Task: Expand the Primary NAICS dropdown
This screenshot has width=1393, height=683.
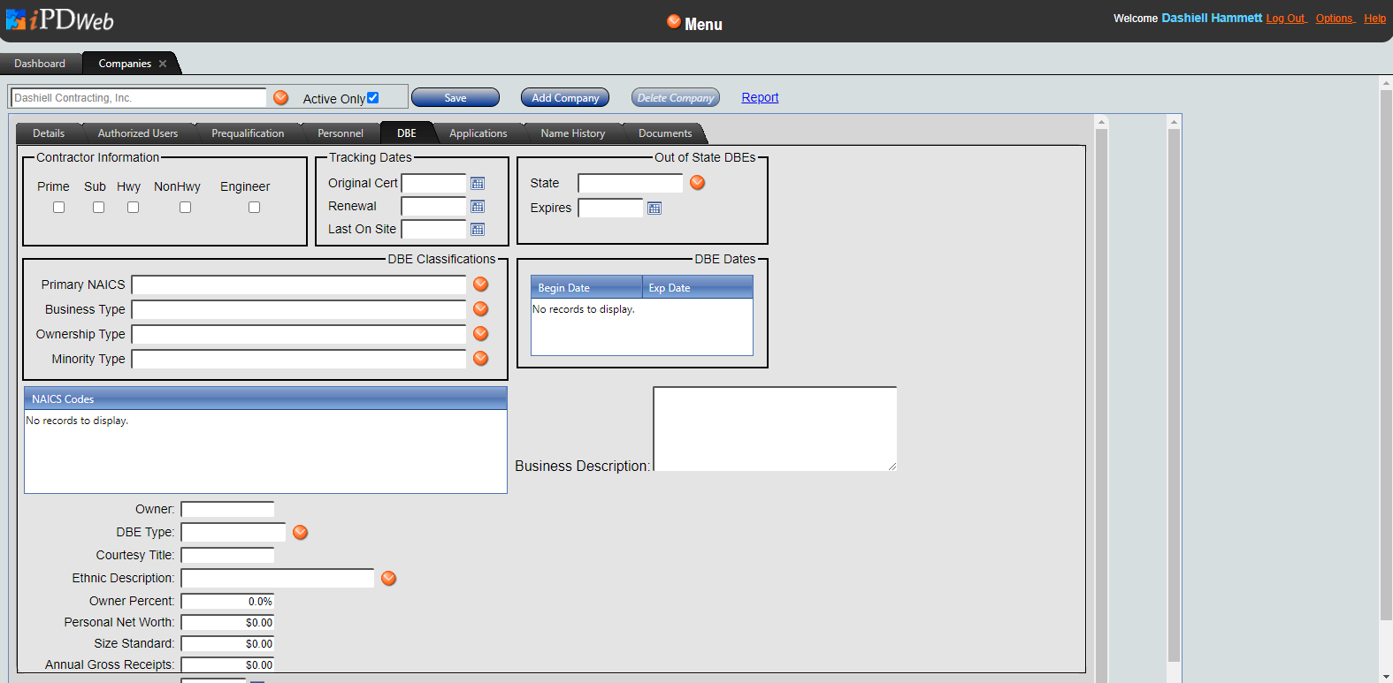Action: tap(481, 285)
